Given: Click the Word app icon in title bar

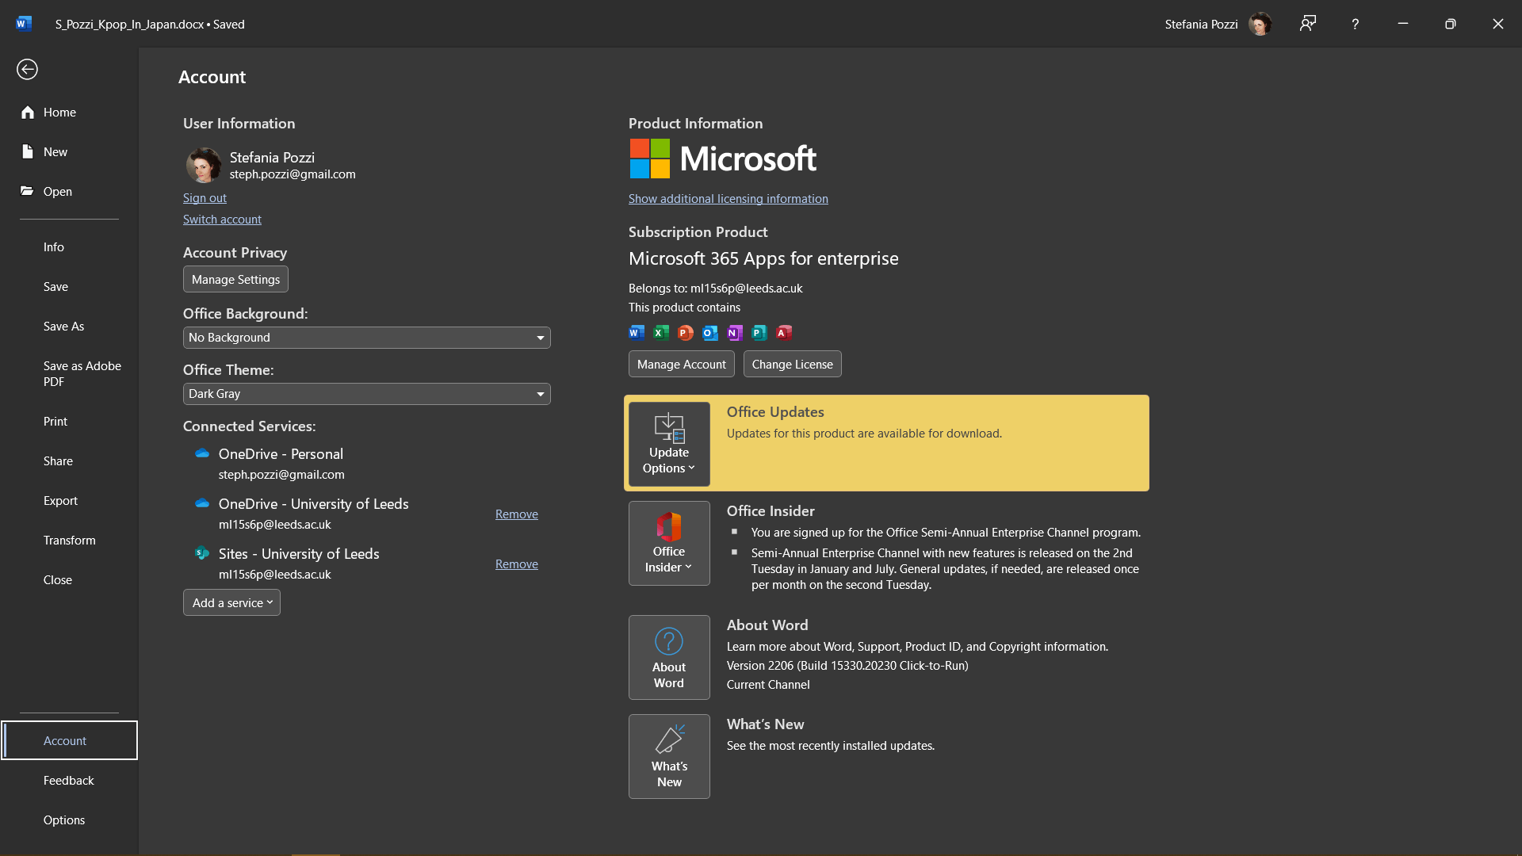Looking at the screenshot, I should (24, 24).
